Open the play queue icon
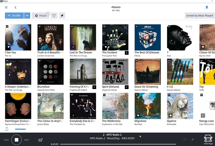Viewport: 215px width, 146px height. 41,140
